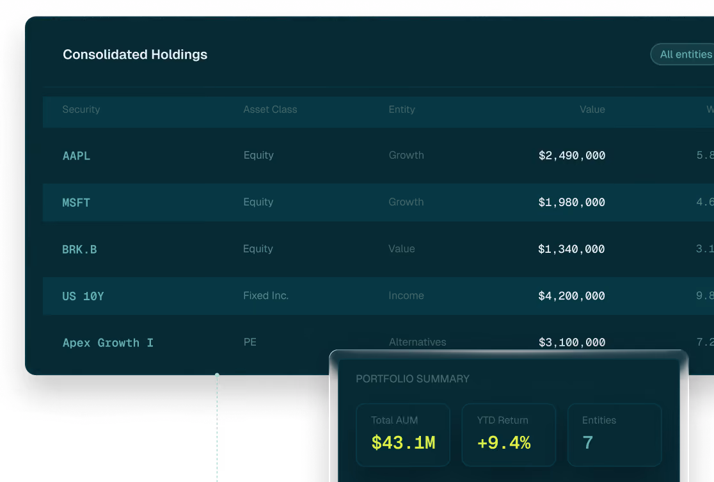Click Equity asset class in MSFT row
The height and width of the screenshot is (482, 714).
tap(258, 202)
